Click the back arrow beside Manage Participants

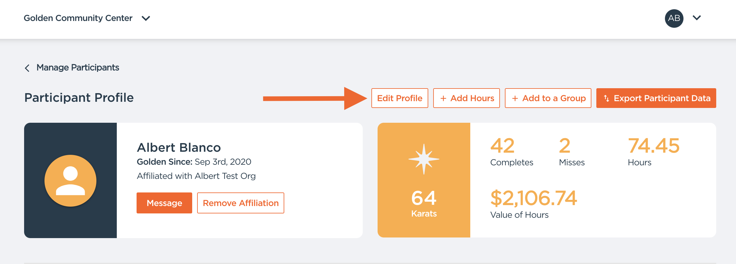[27, 68]
